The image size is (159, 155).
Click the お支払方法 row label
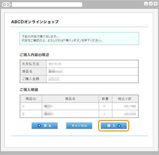coord(30,64)
